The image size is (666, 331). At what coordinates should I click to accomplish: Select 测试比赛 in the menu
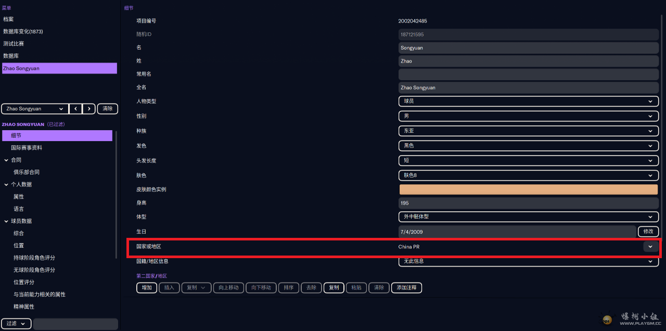coord(14,44)
